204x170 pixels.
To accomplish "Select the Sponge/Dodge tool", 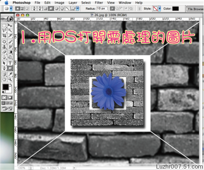I will tap(10, 57).
